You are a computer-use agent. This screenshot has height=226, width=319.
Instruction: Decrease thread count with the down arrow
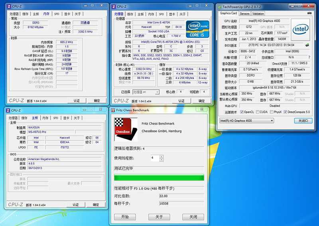coord(161,160)
